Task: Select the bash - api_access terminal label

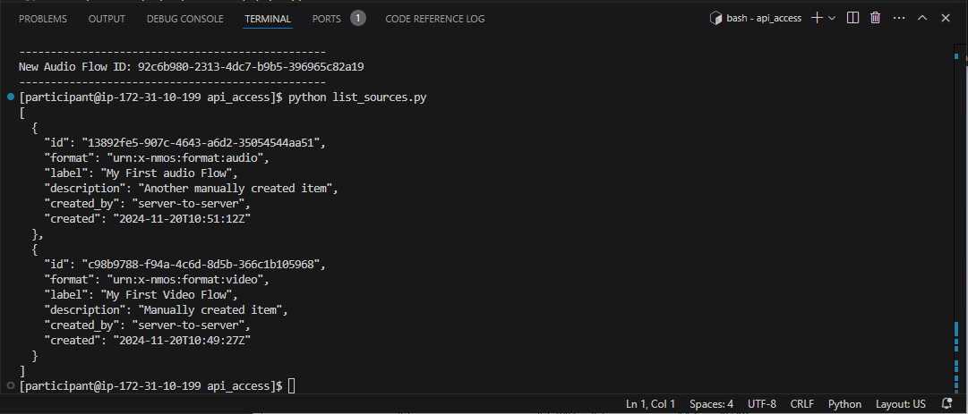Action: [x=764, y=19]
